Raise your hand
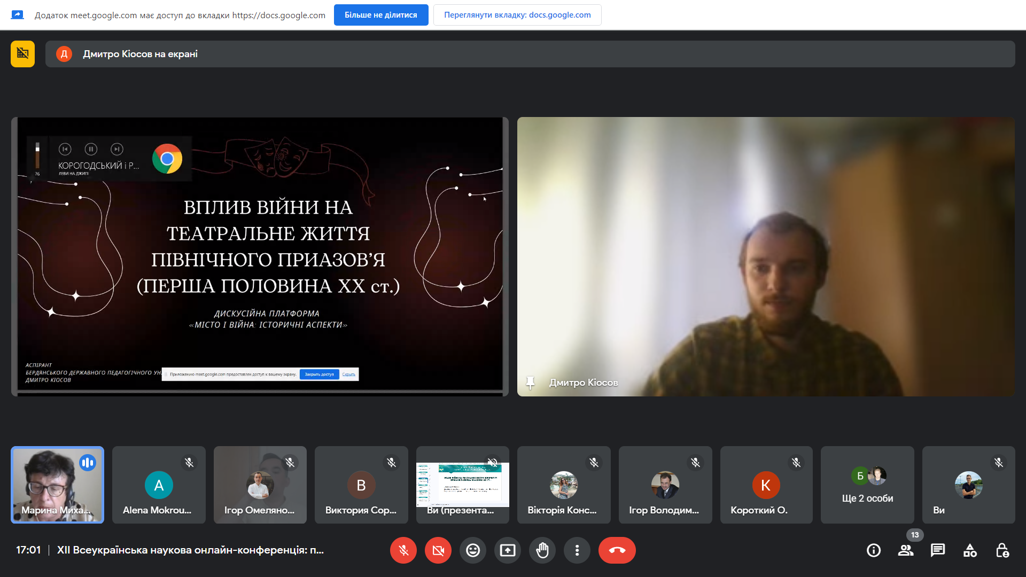Screen dimensions: 1026x577 point(542,550)
